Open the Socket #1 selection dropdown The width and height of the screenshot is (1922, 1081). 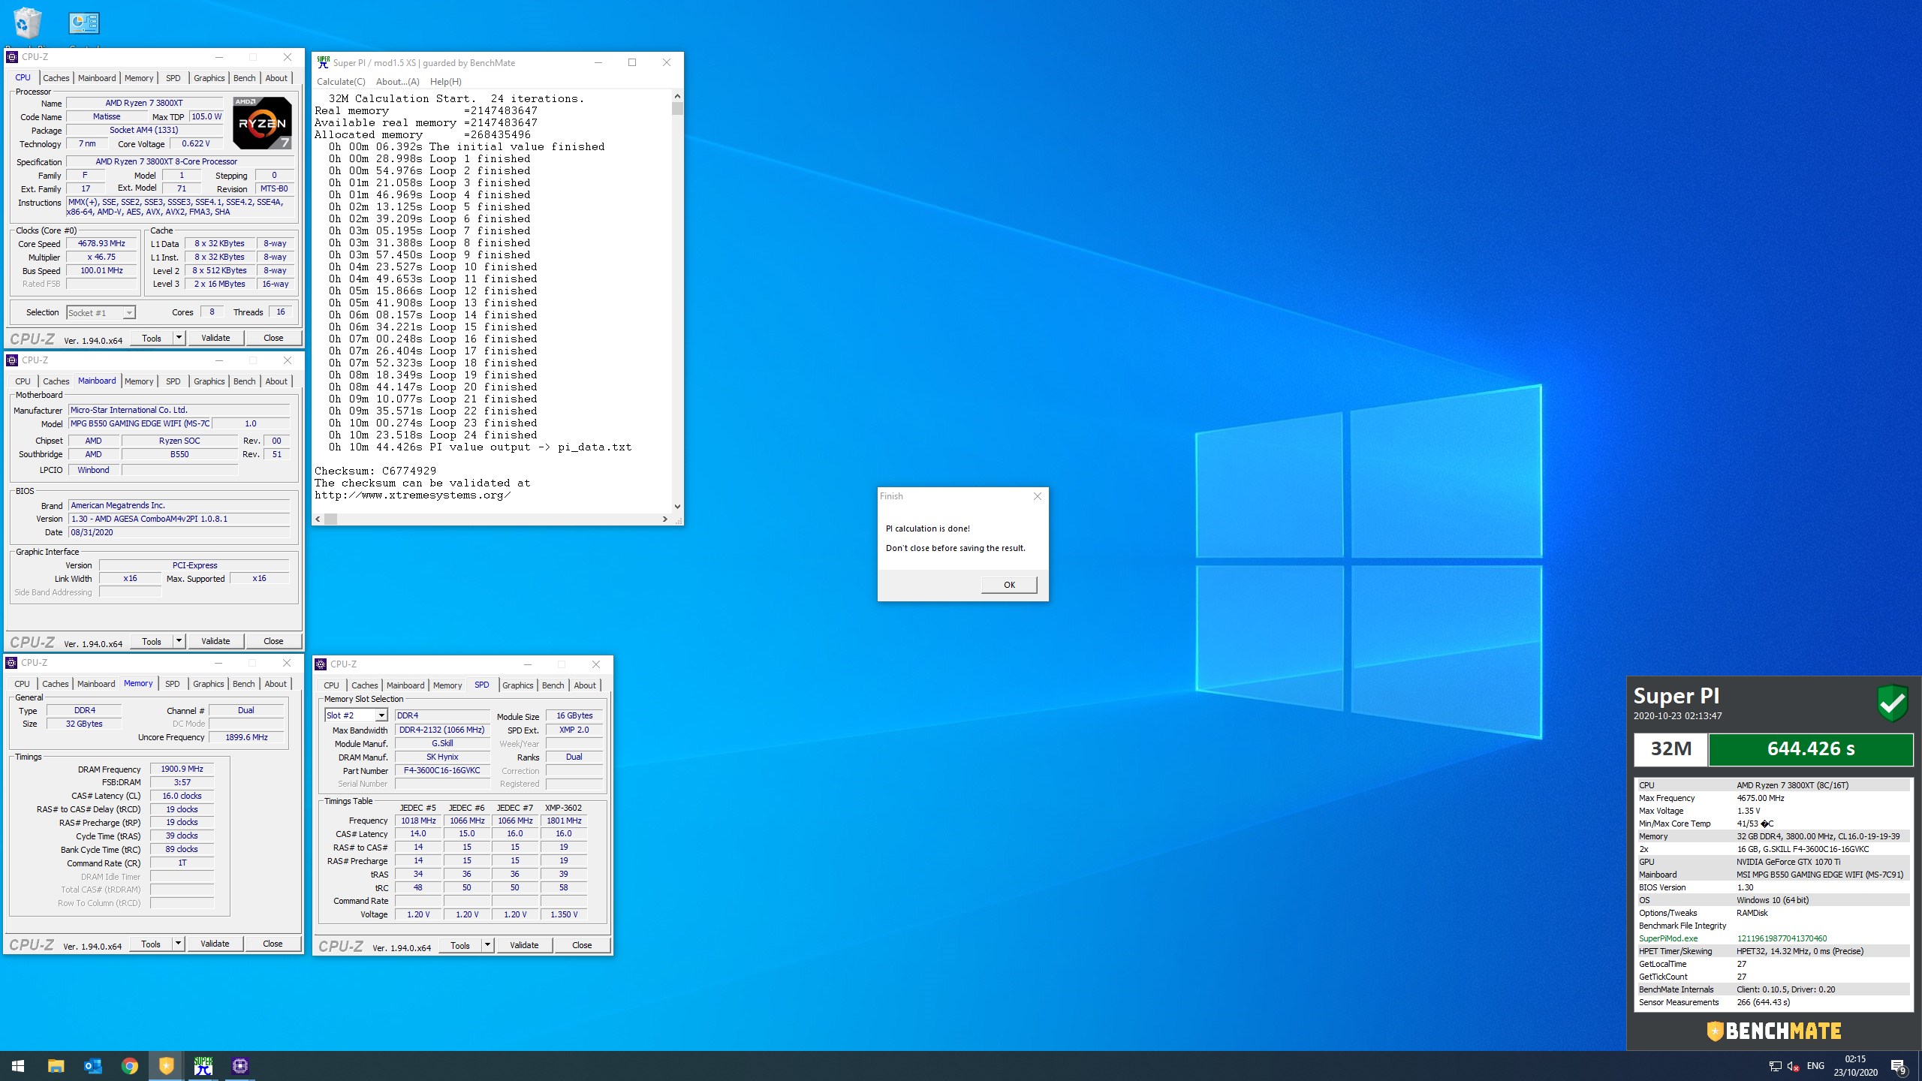click(129, 313)
